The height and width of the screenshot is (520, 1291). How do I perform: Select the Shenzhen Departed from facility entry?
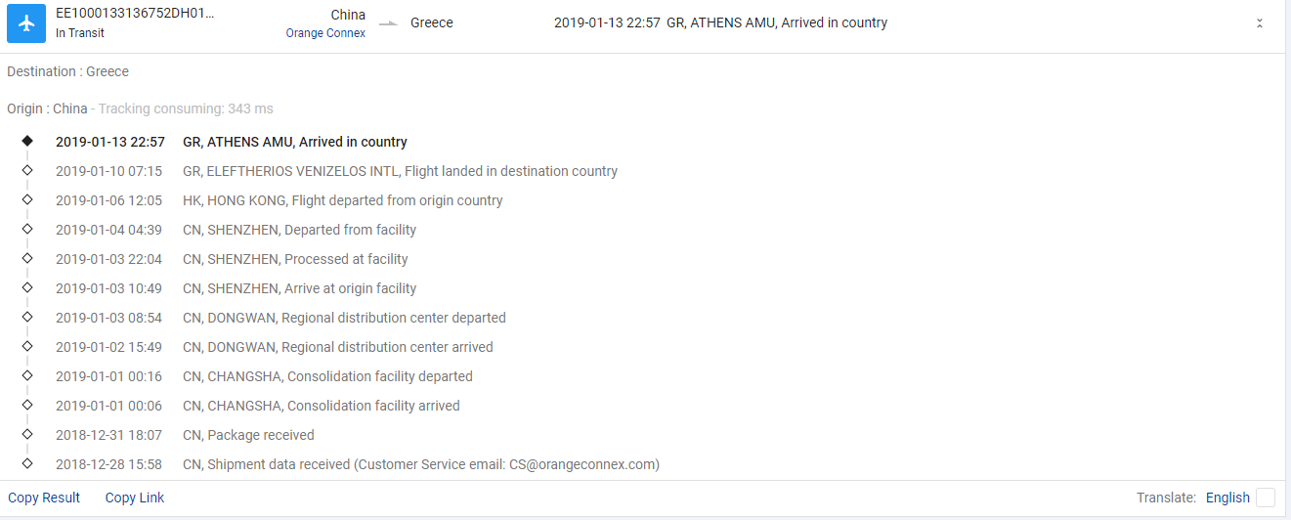coord(299,230)
